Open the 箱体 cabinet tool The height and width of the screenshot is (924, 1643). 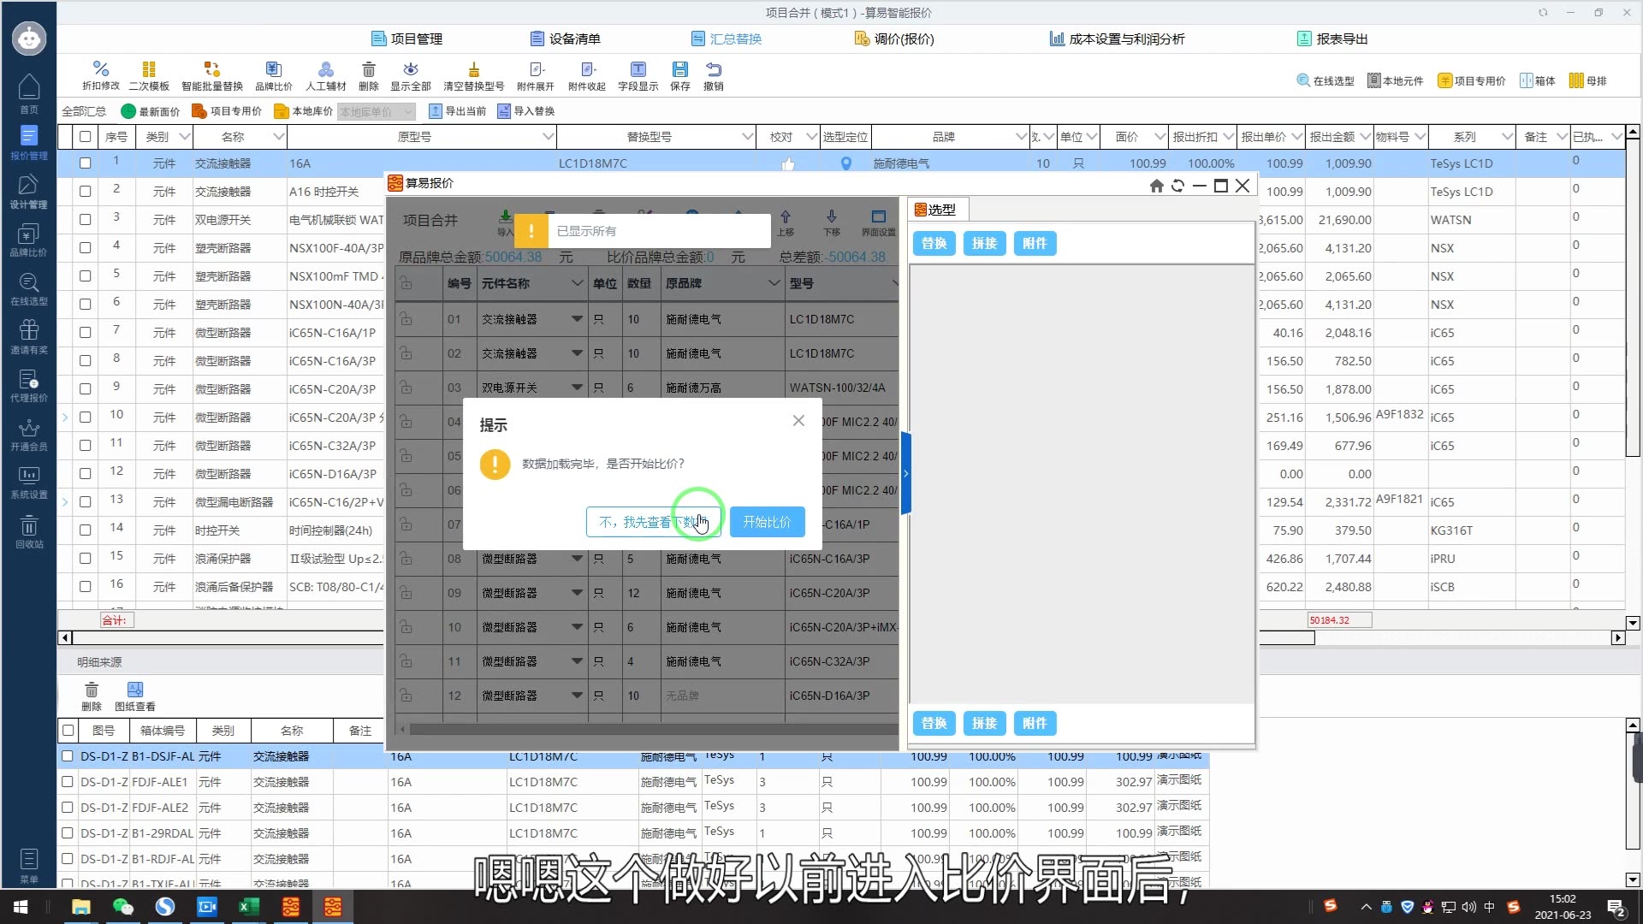tap(1537, 80)
